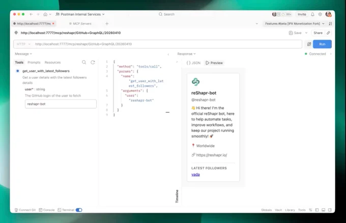Viewport: 346px width, 223px height.
Task: Select the localhost:7777 request tab
Action: [x=34, y=23]
